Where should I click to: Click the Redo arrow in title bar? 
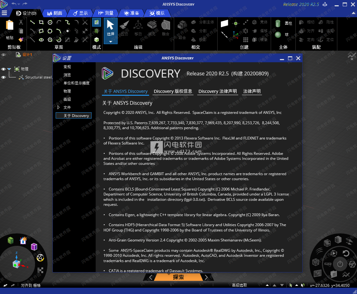(x=25, y=4)
